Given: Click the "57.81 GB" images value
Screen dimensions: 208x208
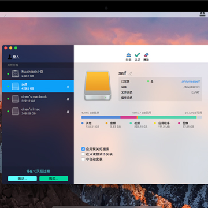Looking at the screenshot, I should click(x=188, y=127).
